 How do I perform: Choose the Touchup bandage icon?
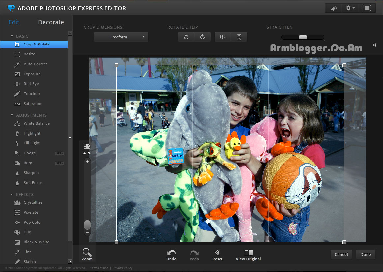coord(17,94)
